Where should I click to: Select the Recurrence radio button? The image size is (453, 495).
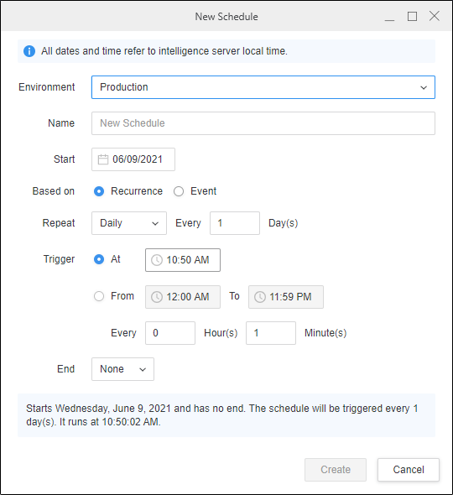(99, 191)
